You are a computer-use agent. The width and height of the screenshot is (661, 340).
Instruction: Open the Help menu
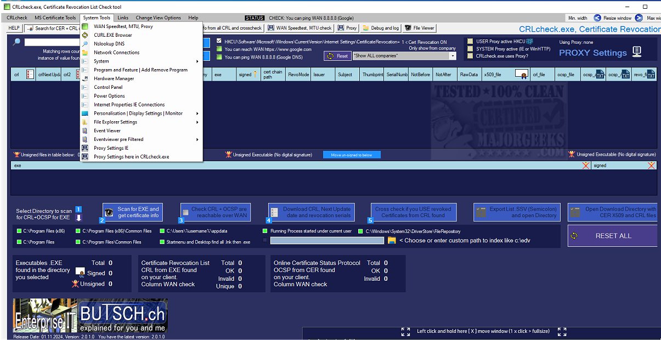point(193,18)
